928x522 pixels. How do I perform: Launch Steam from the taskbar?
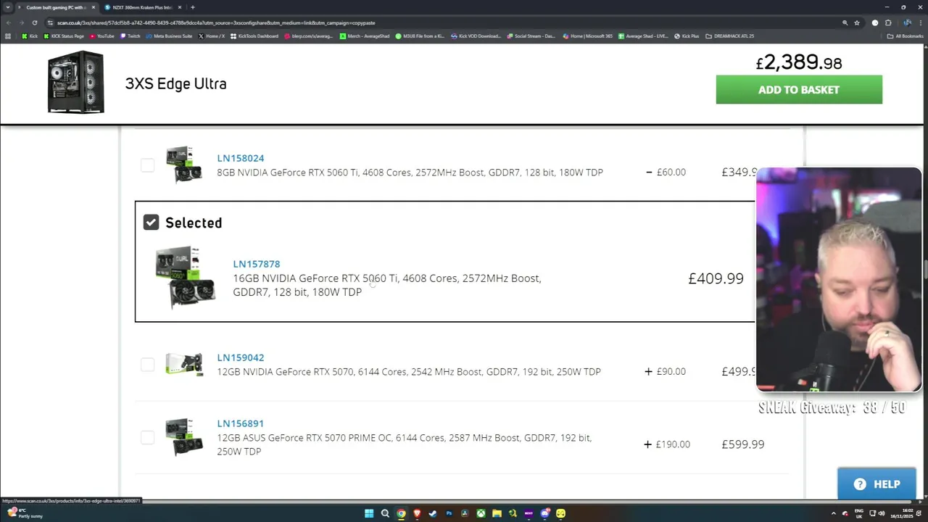[433, 513]
